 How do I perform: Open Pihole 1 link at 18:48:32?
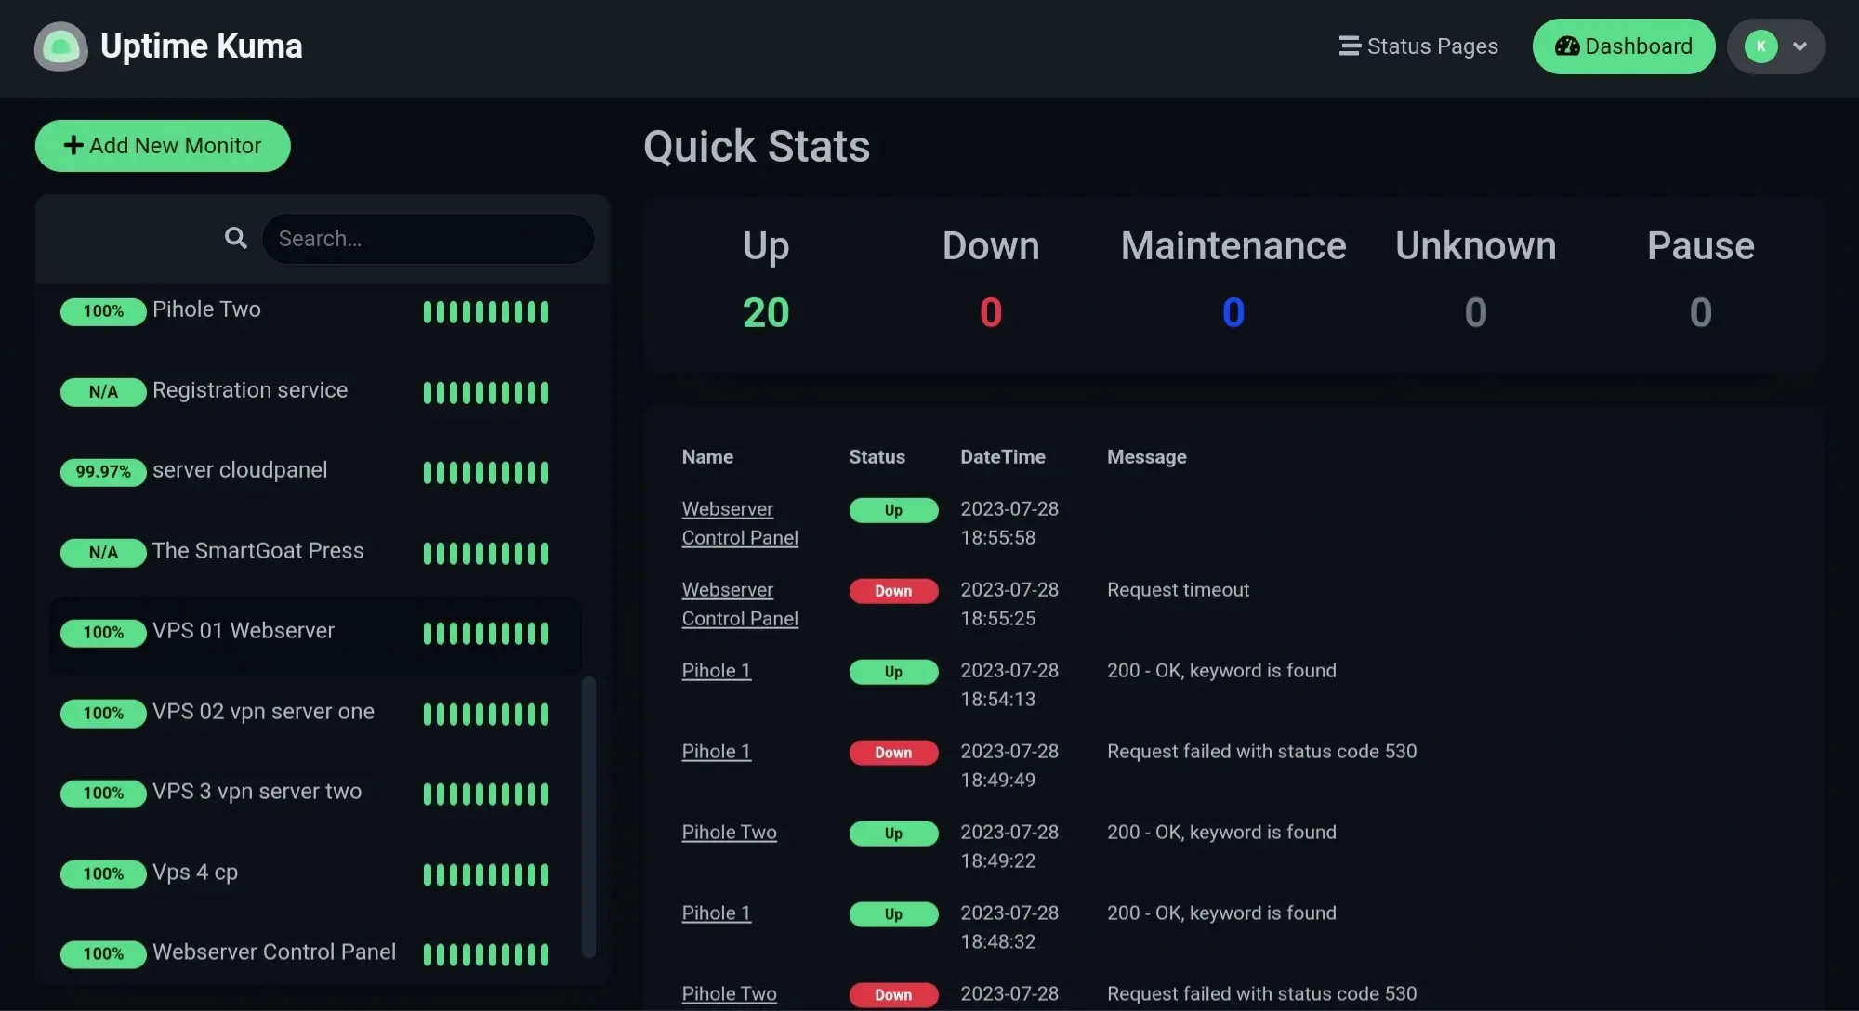tap(716, 913)
